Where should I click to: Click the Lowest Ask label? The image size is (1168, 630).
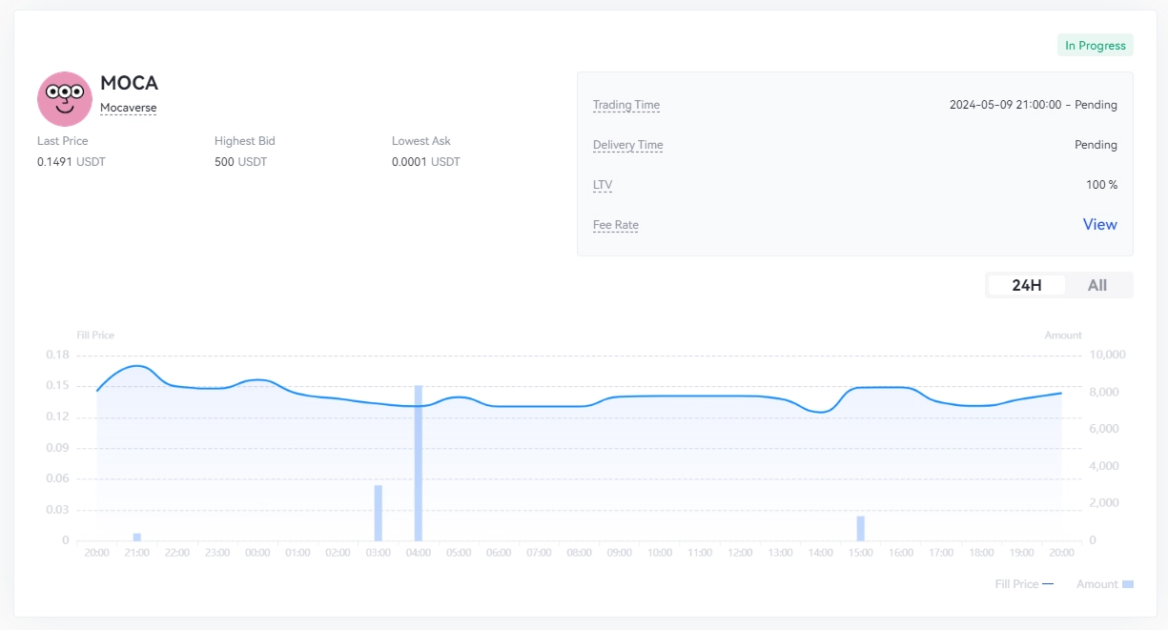(420, 140)
